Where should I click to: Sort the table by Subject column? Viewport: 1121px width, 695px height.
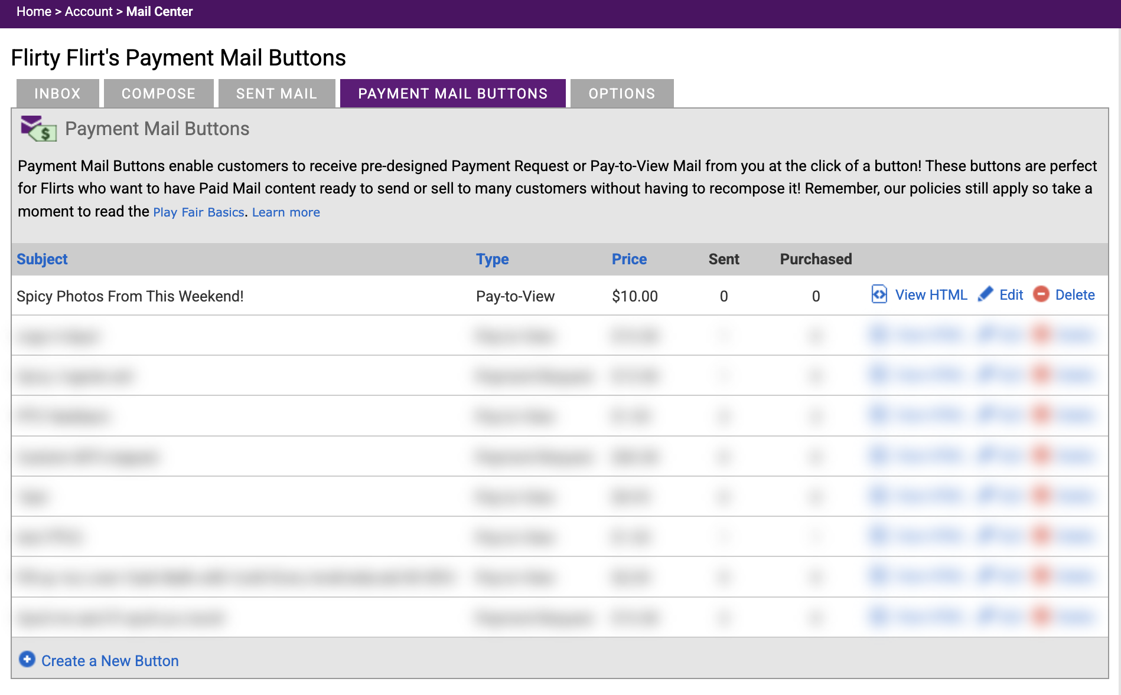click(42, 259)
